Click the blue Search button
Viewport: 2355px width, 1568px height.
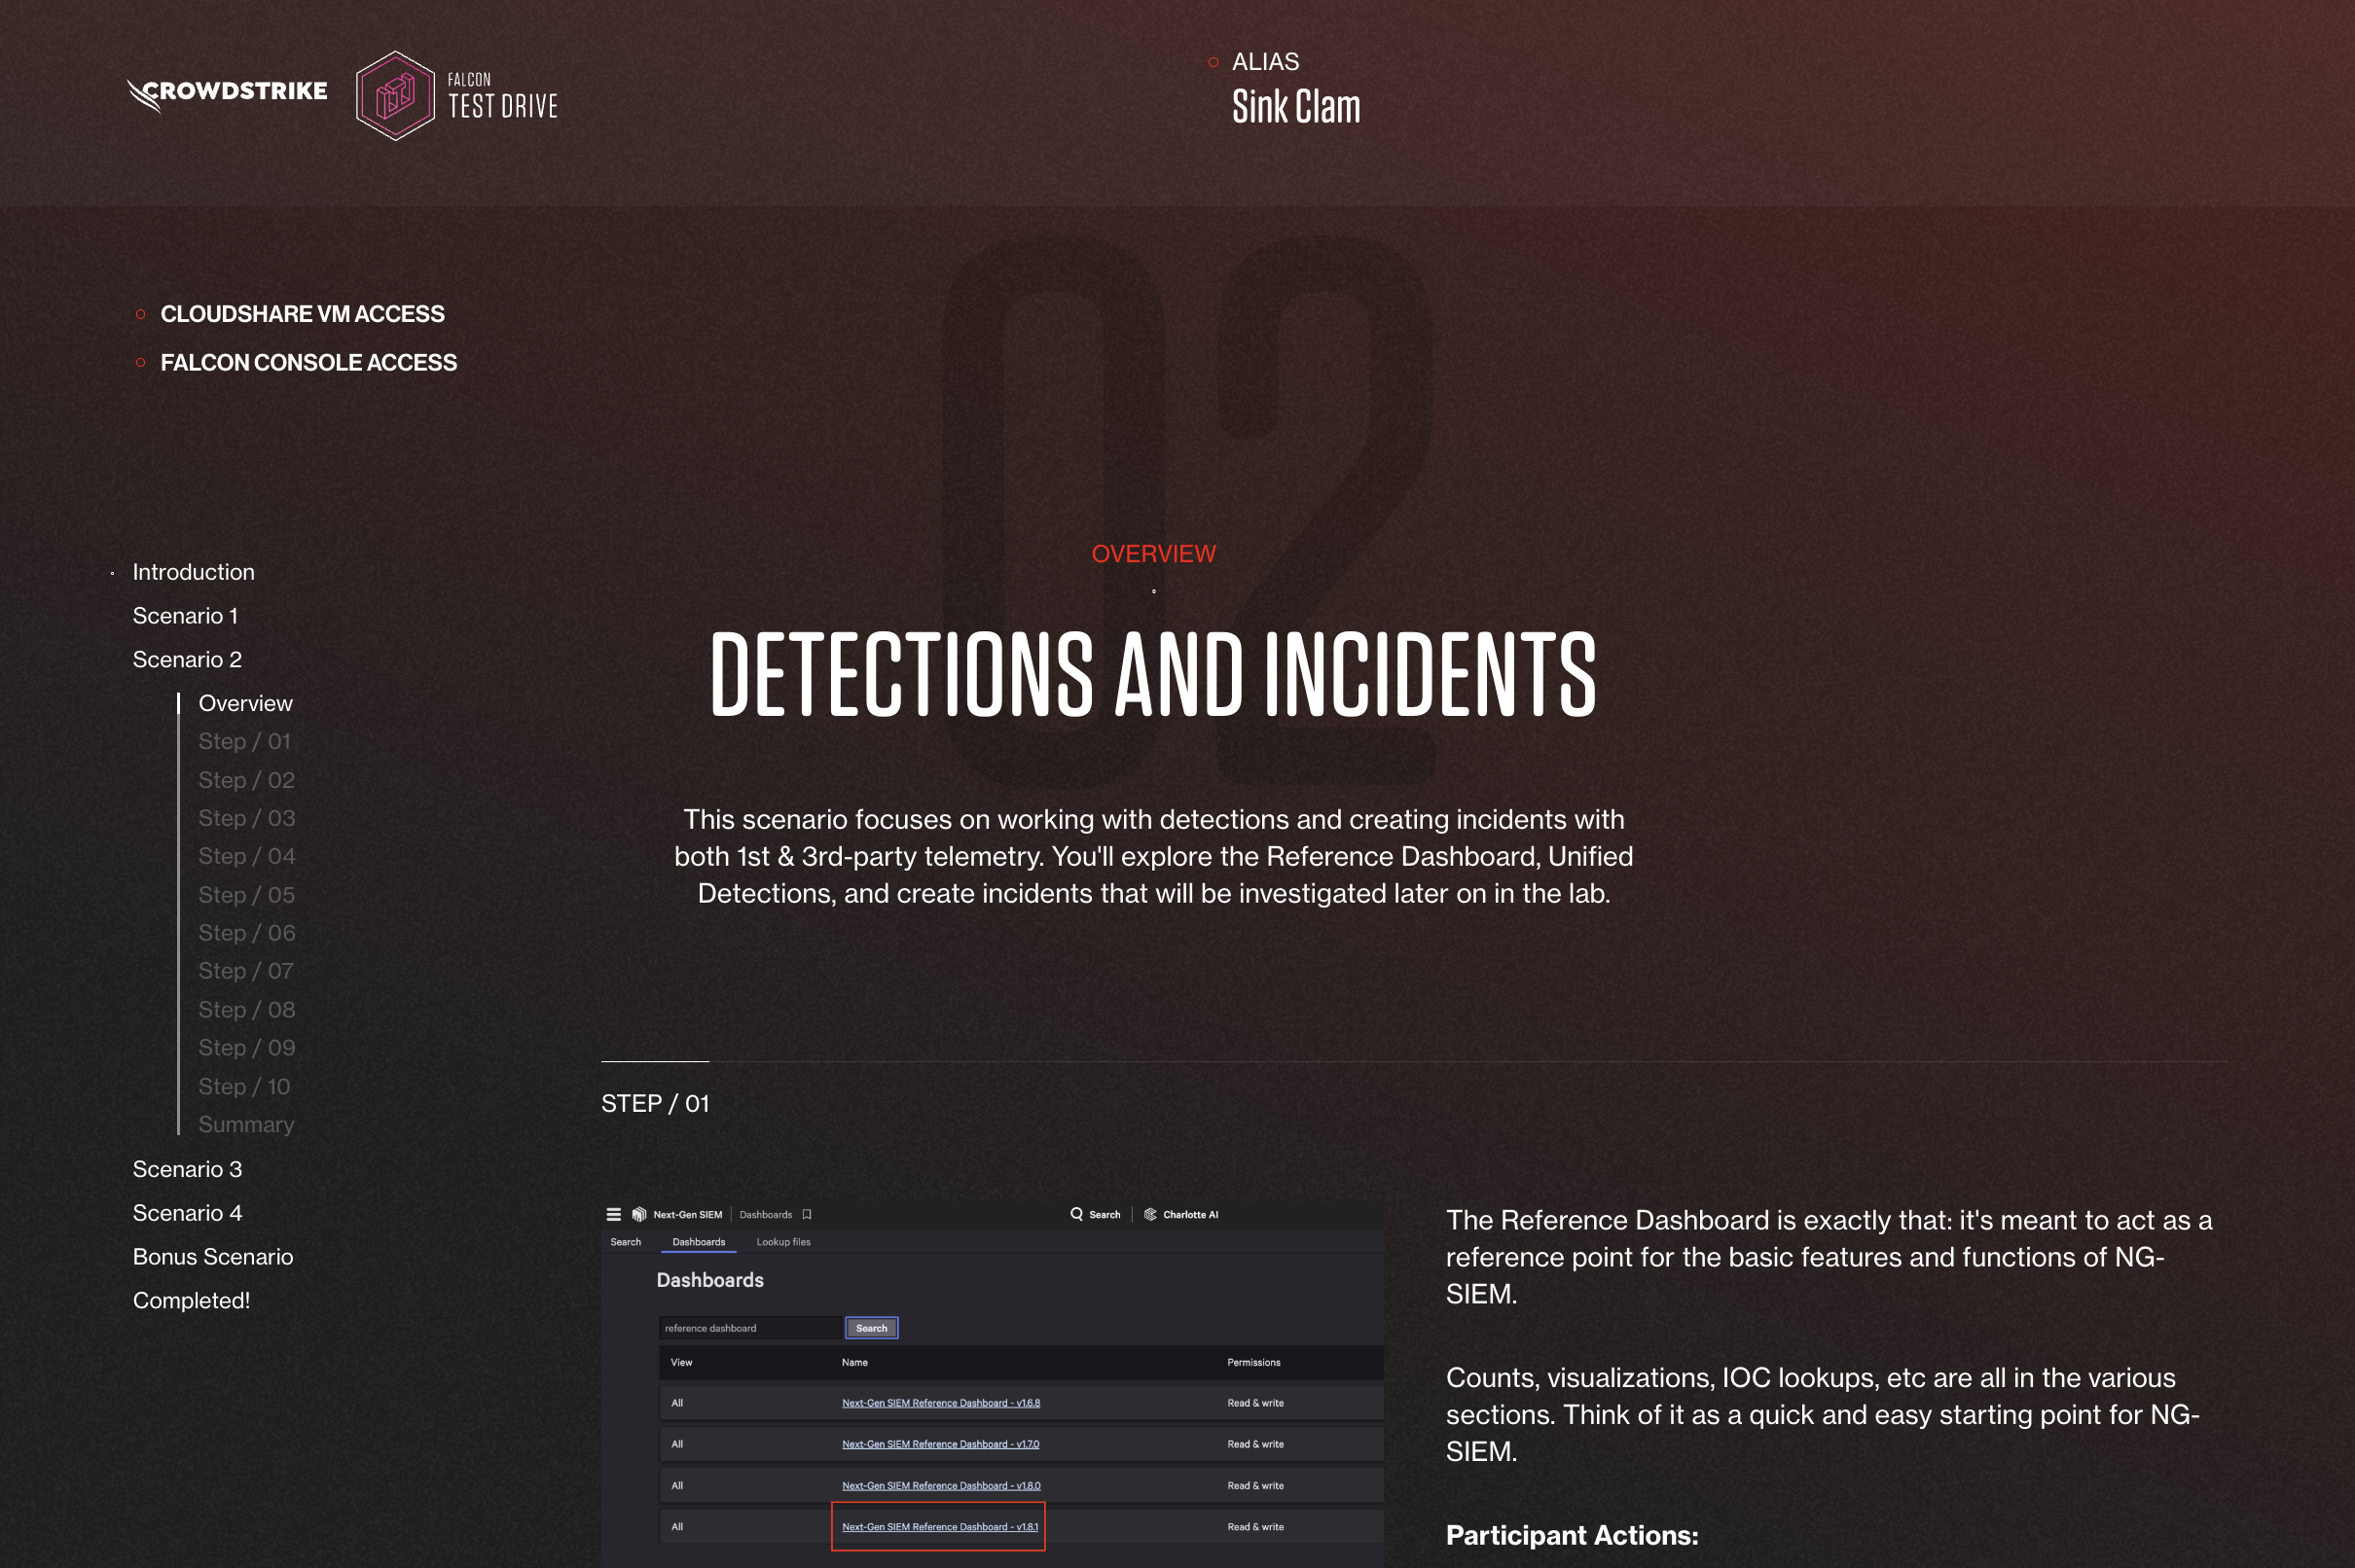coord(871,1328)
